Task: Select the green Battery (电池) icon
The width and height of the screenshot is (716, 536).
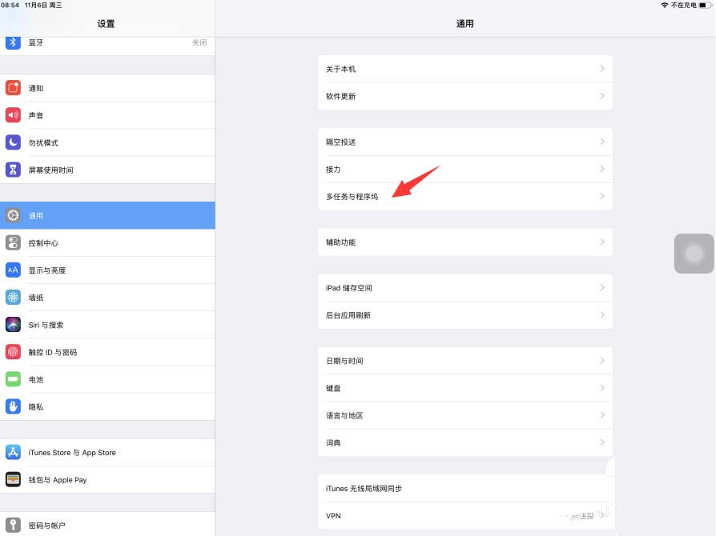Action: point(12,379)
